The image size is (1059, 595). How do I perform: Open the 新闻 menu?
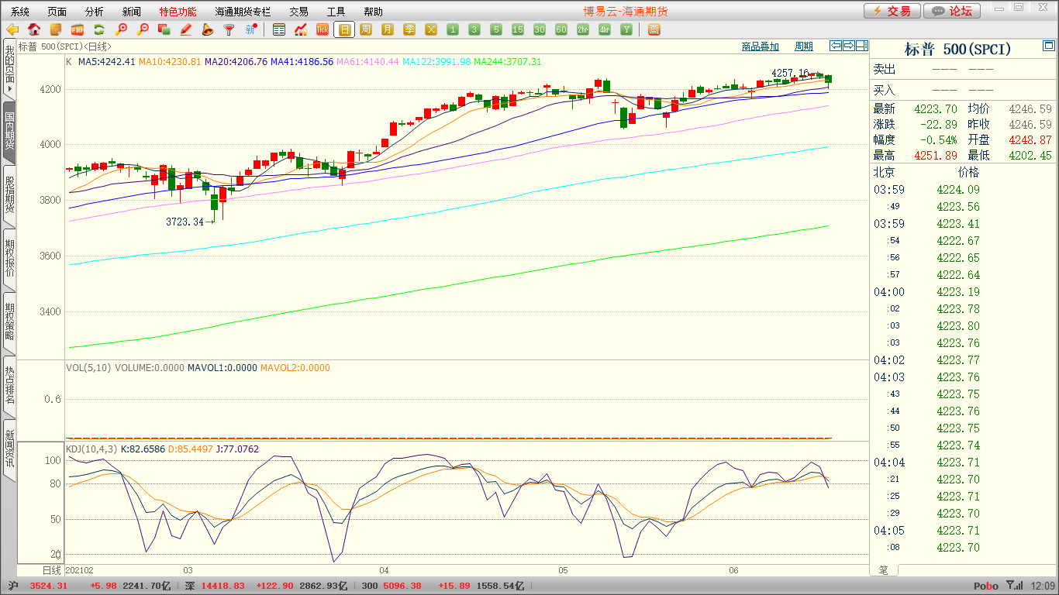[132, 12]
